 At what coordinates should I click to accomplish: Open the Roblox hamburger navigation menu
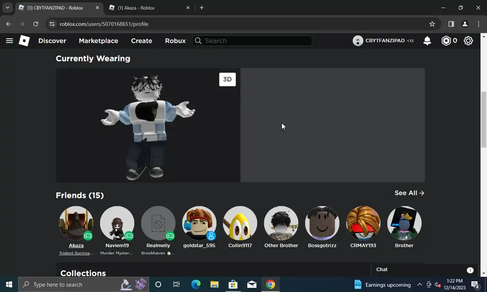[x=10, y=41]
